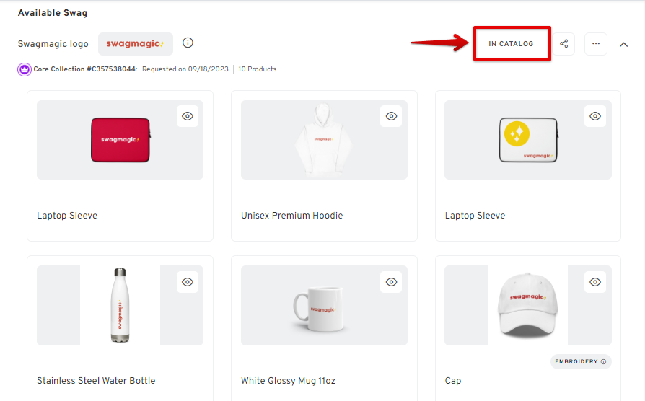
Task: Click the Available Swag heading
Action: click(x=53, y=13)
